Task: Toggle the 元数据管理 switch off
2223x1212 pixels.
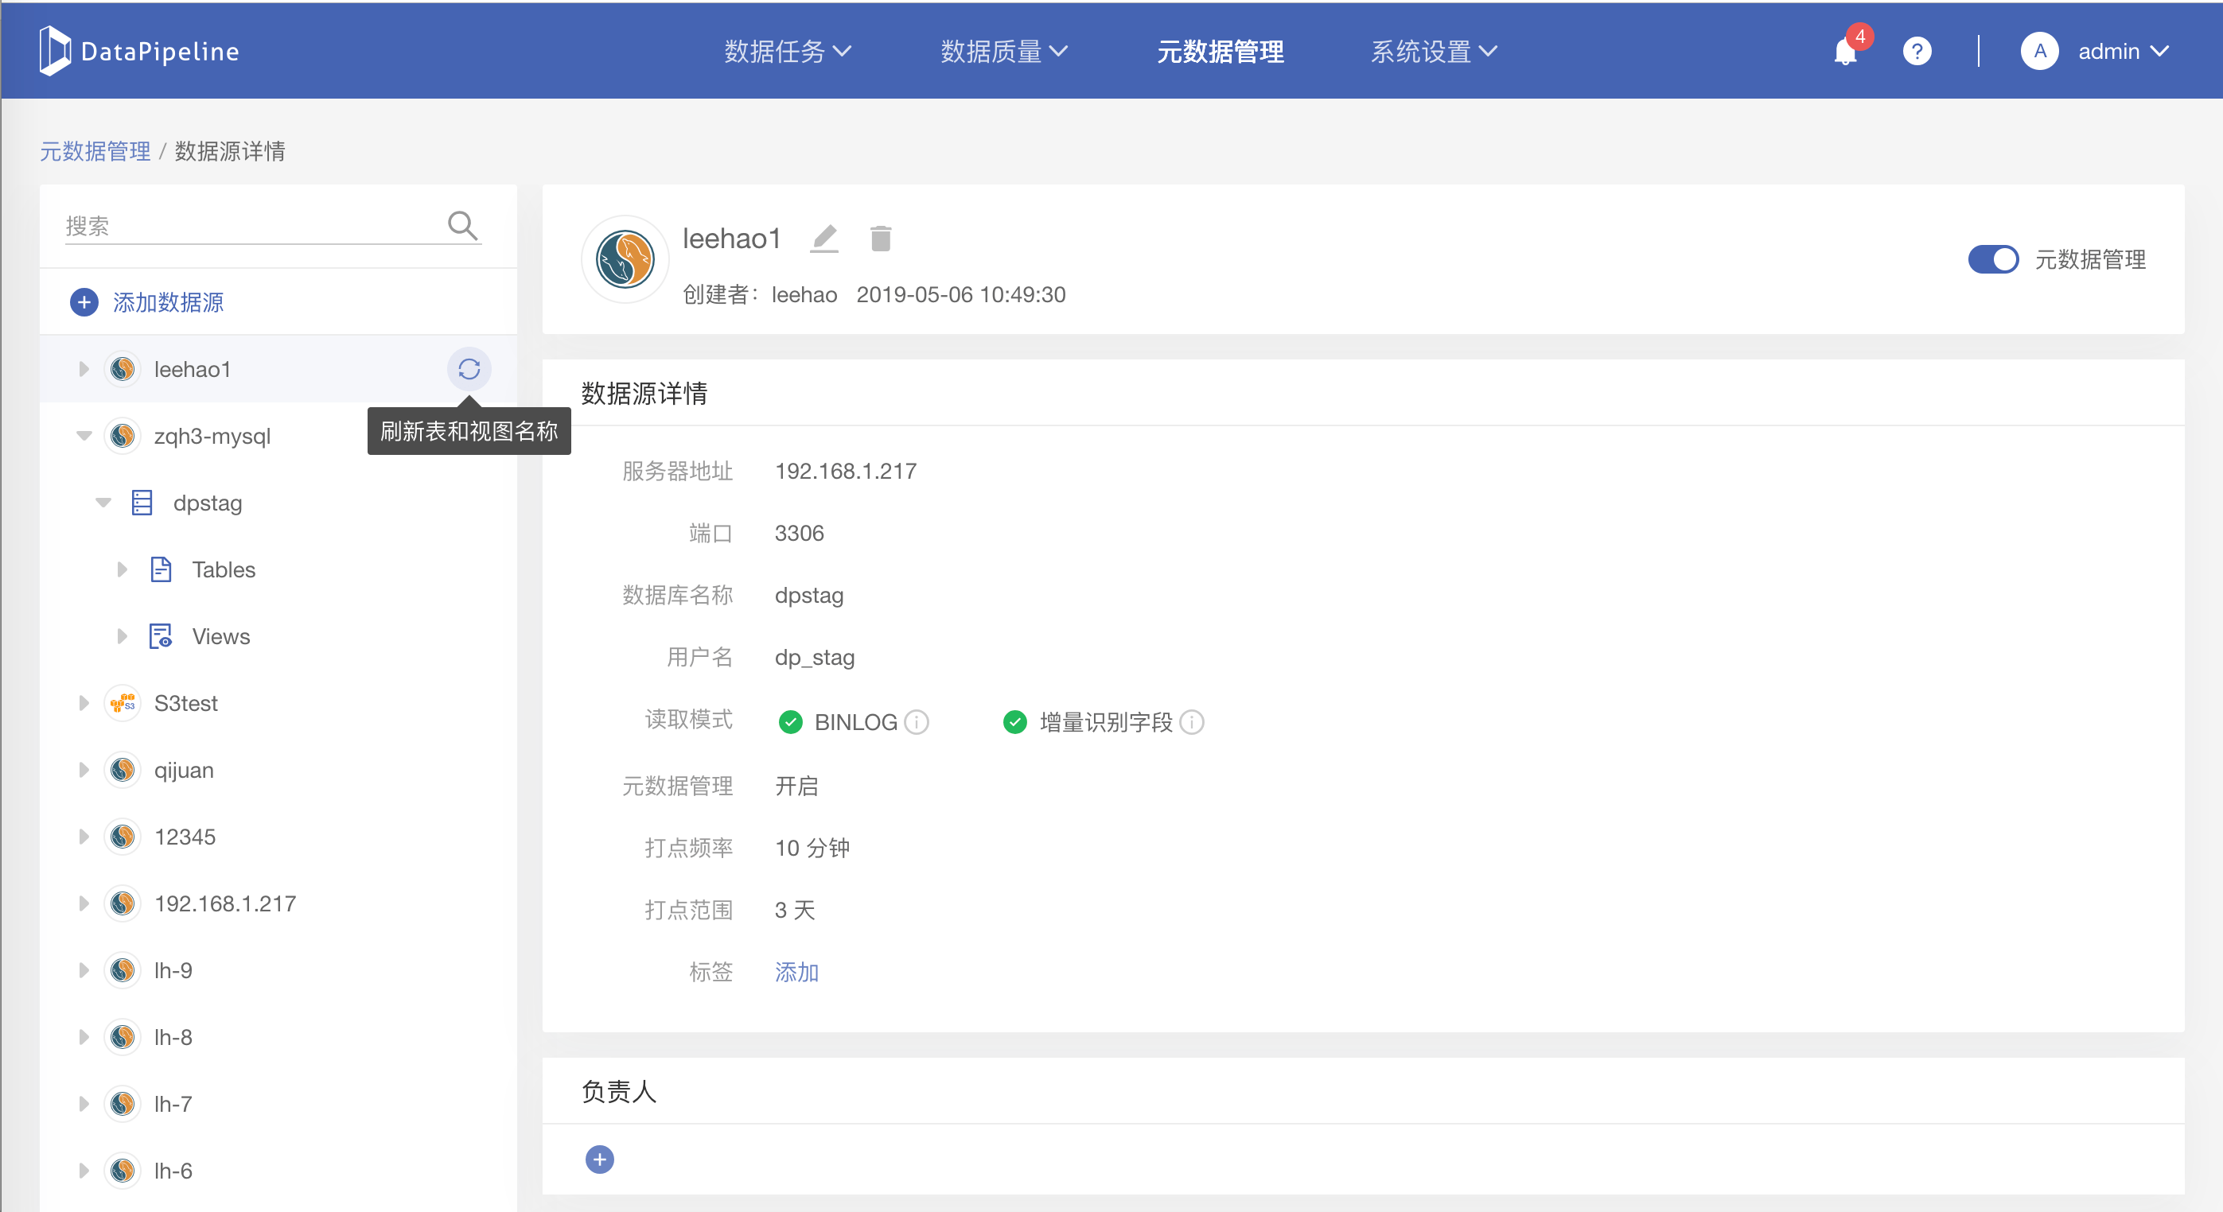Action: [1992, 259]
